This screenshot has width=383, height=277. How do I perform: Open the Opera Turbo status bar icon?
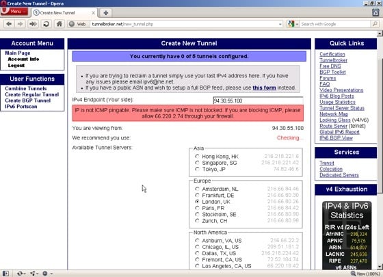point(45,274)
